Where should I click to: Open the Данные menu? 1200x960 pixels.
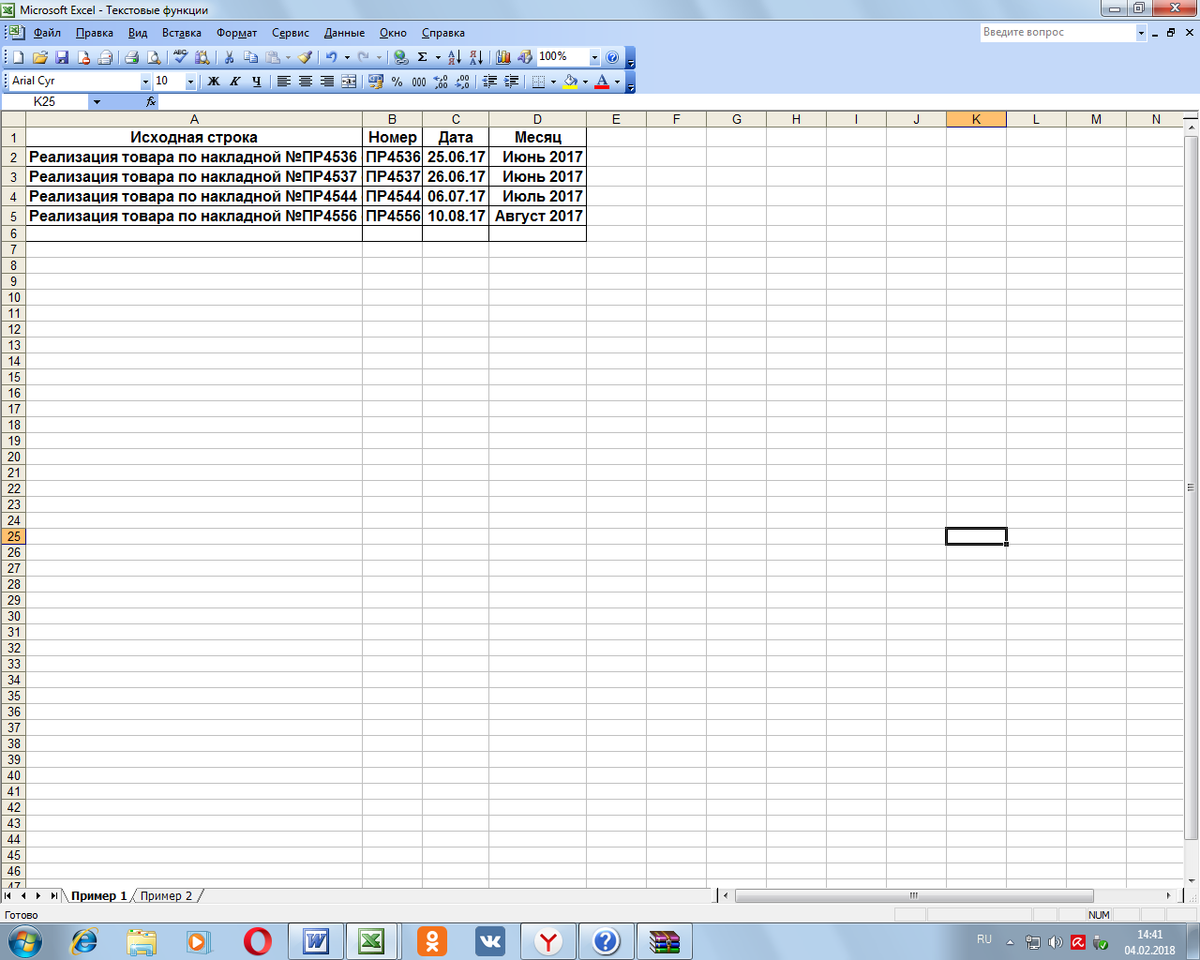point(344,33)
